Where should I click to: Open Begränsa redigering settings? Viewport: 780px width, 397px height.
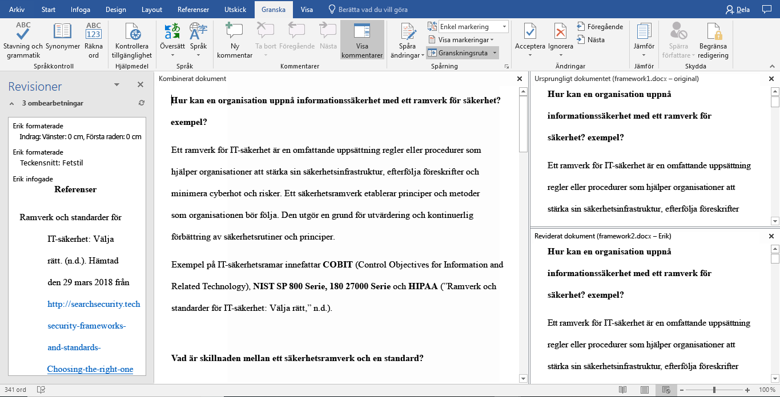(713, 40)
